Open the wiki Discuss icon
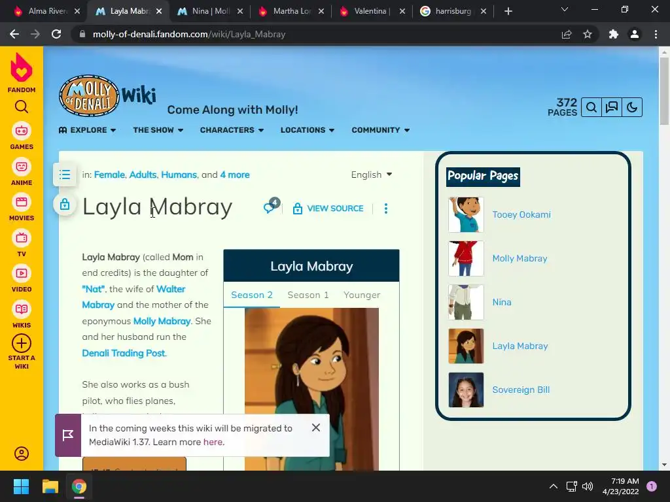 612,107
